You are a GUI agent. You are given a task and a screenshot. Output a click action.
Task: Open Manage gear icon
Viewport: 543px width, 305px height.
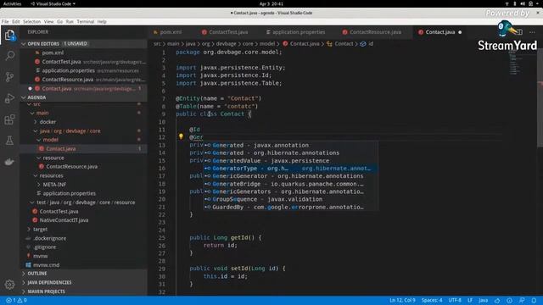tap(9, 285)
